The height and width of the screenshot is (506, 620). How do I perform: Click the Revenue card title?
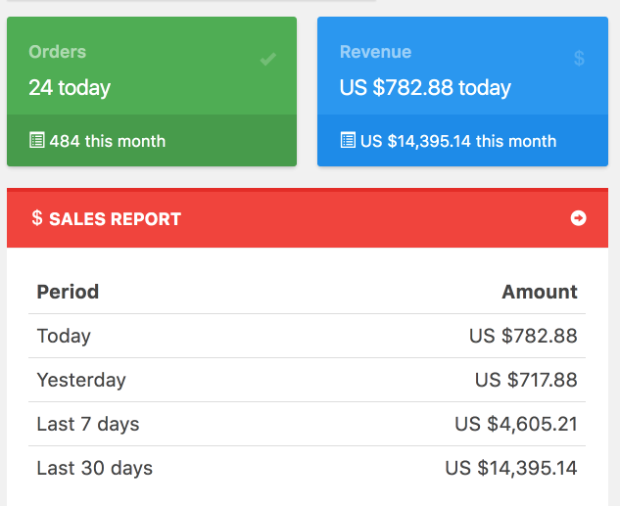click(375, 52)
